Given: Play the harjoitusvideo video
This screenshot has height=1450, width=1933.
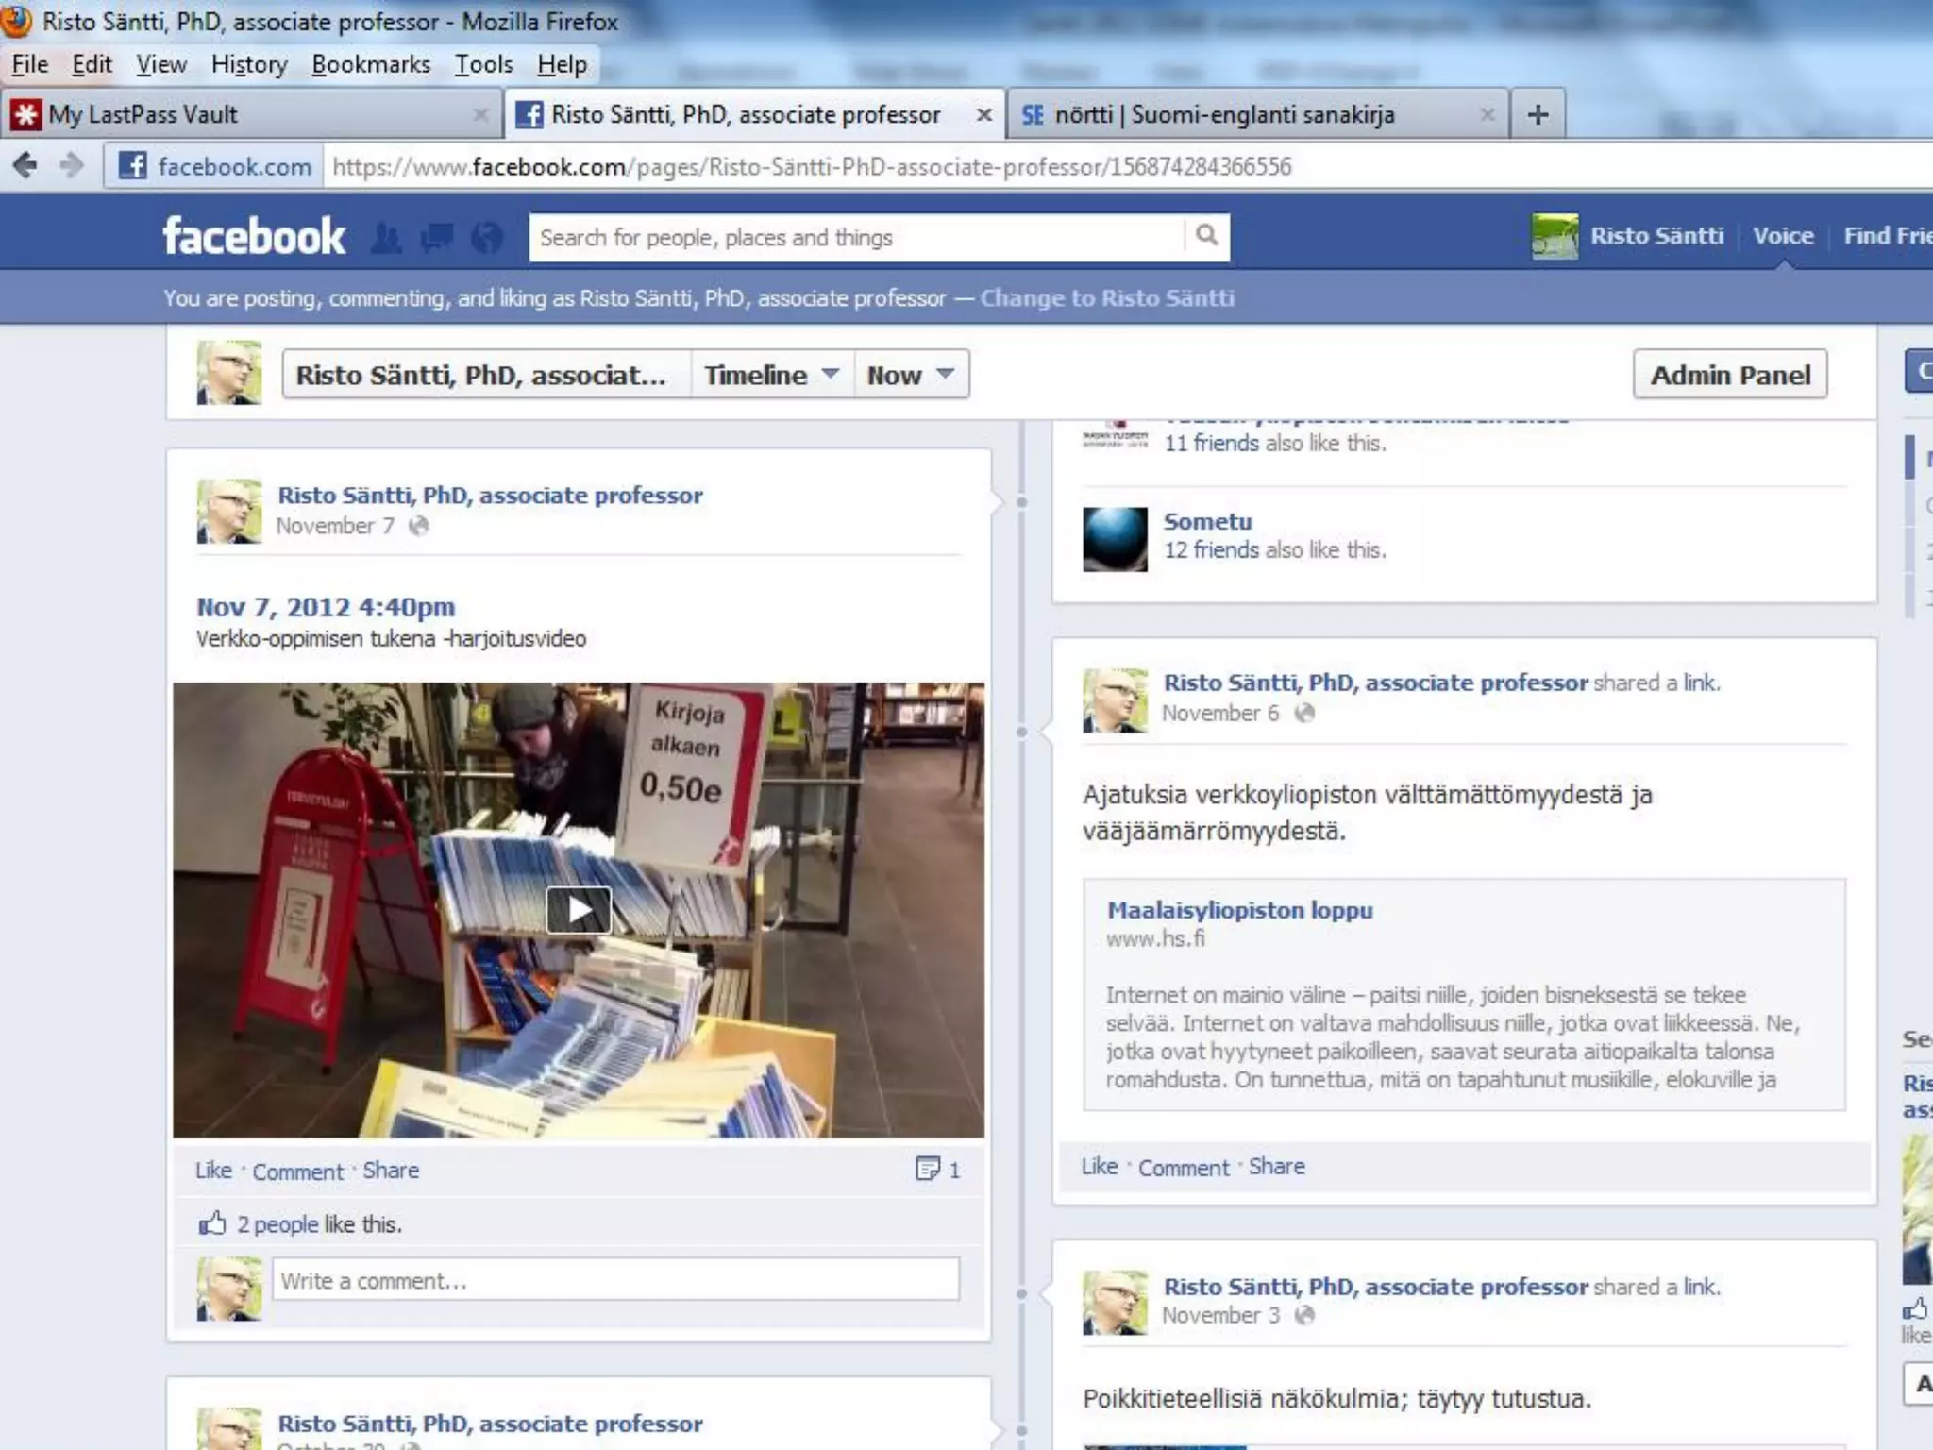Looking at the screenshot, I should pos(578,910).
